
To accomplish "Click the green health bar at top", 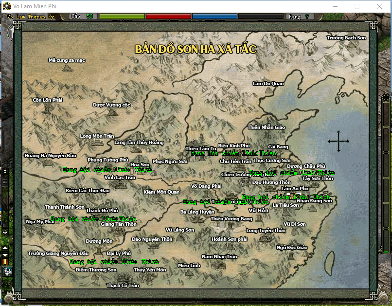I will click(122, 17).
